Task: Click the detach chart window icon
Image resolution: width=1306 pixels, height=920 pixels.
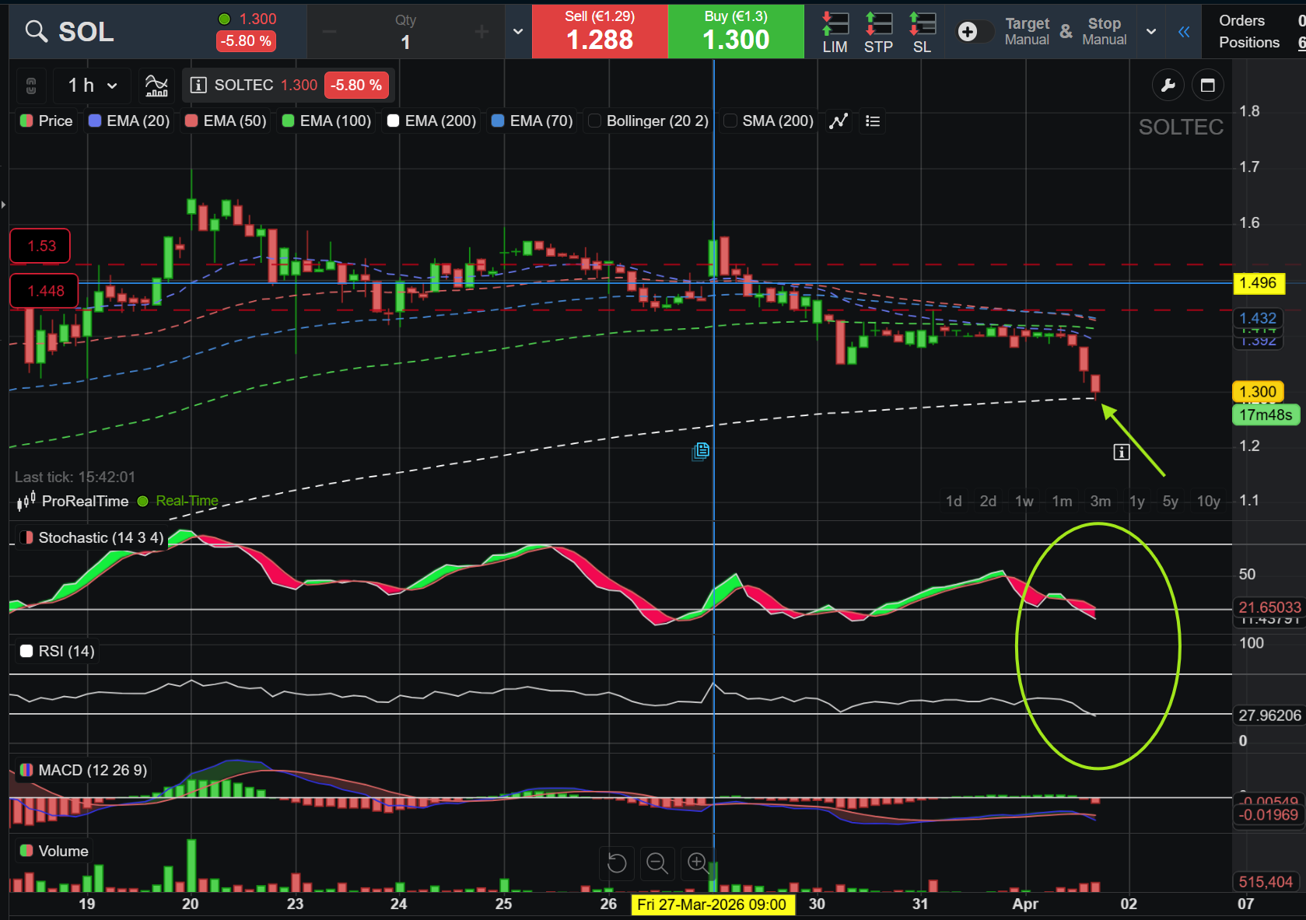Action: (1207, 86)
